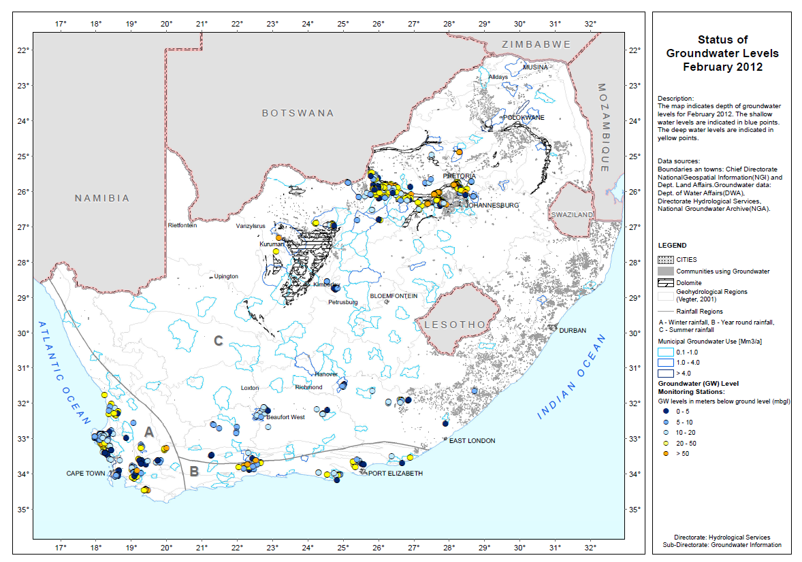
Task: Click the PORT ELIZABETH label
Action: click(x=396, y=474)
